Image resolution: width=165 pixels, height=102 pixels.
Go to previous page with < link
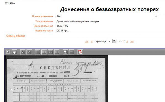click(x=92, y=41)
